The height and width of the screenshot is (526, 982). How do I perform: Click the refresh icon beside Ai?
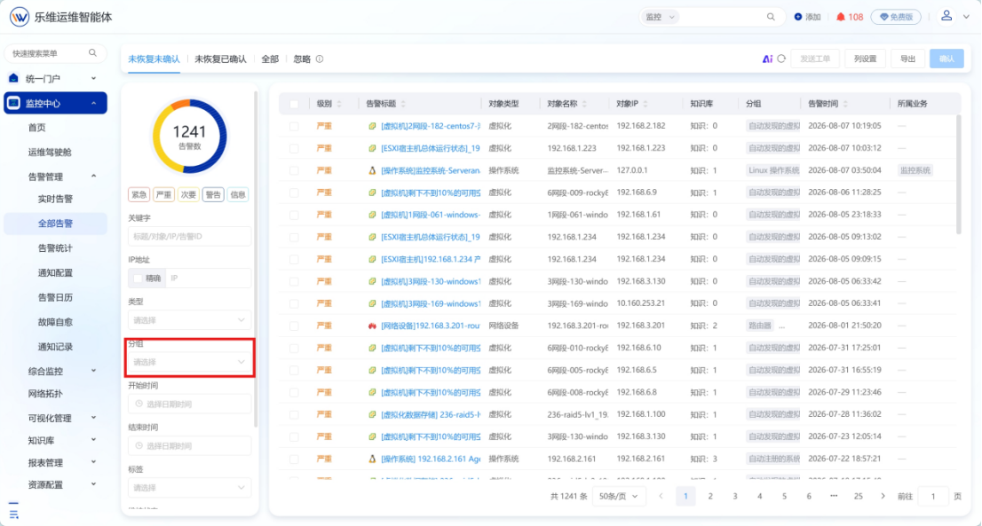pos(781,59)
